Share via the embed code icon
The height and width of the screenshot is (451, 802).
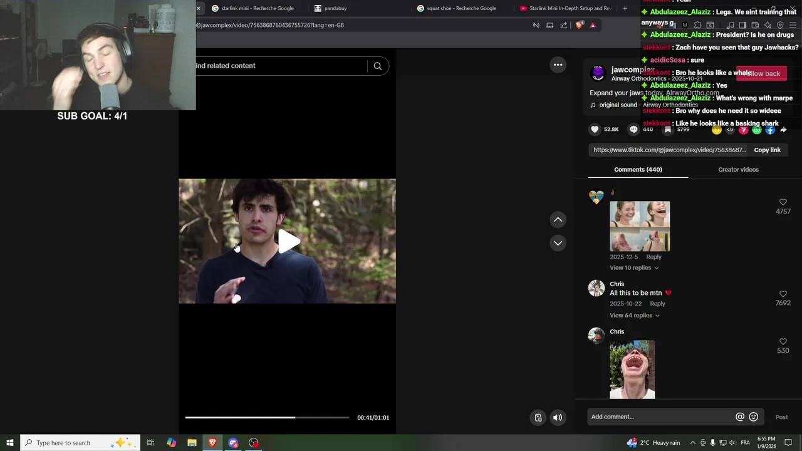click(730, 130)
